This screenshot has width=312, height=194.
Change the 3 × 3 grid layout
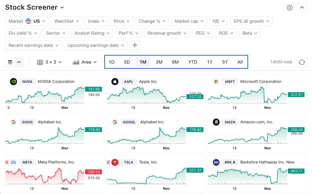pyautogui.click(x=49, y=62)
